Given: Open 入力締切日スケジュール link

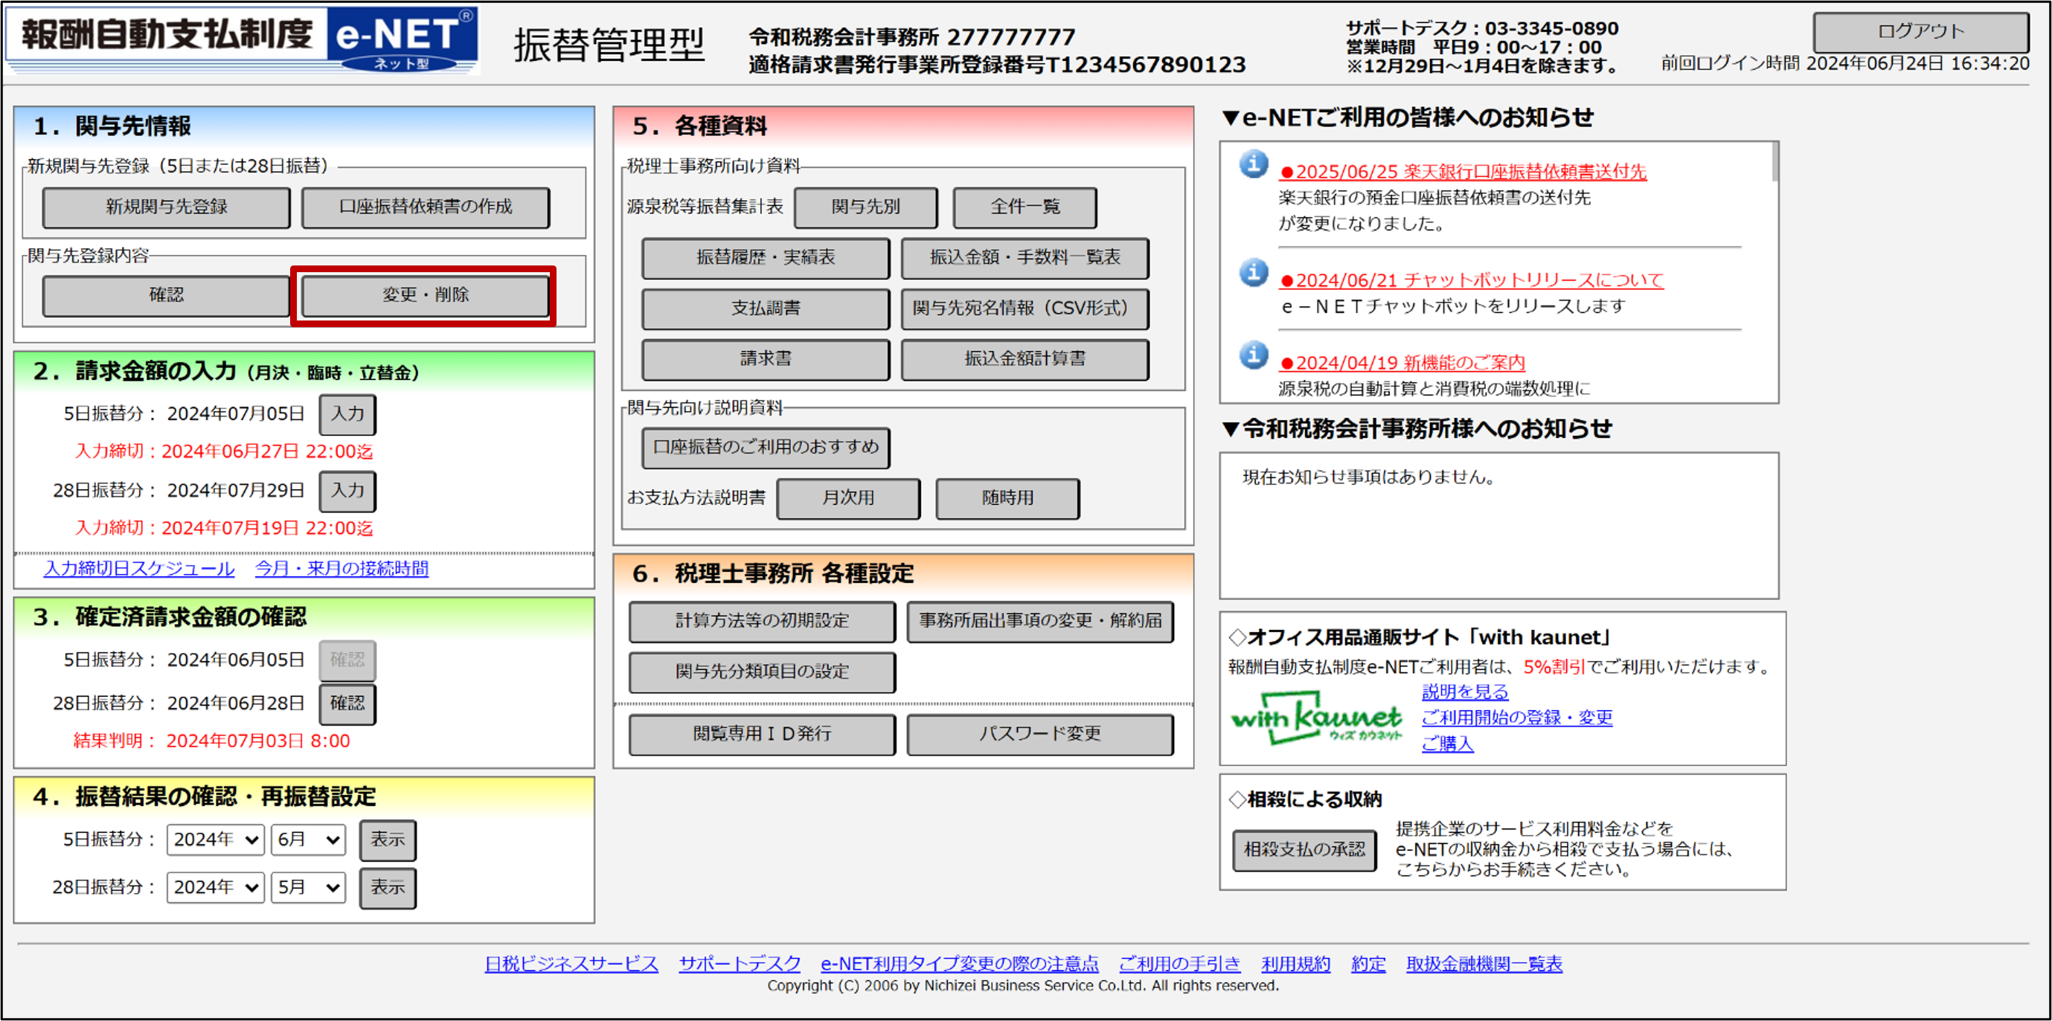Looking at the screenshot, I should pos(139,569).
